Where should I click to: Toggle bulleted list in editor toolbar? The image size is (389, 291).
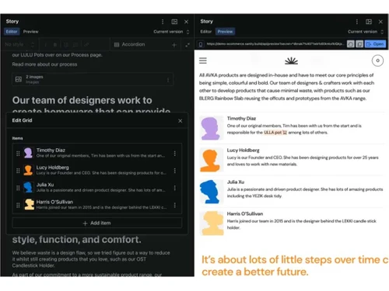pyautogui.click(x=75, y=45)
